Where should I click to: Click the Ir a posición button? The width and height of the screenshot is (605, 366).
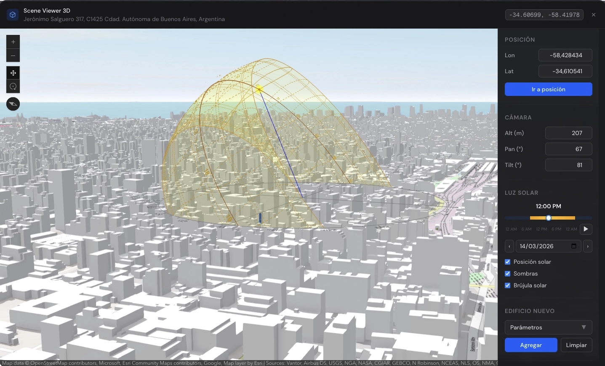coord(548,89)
